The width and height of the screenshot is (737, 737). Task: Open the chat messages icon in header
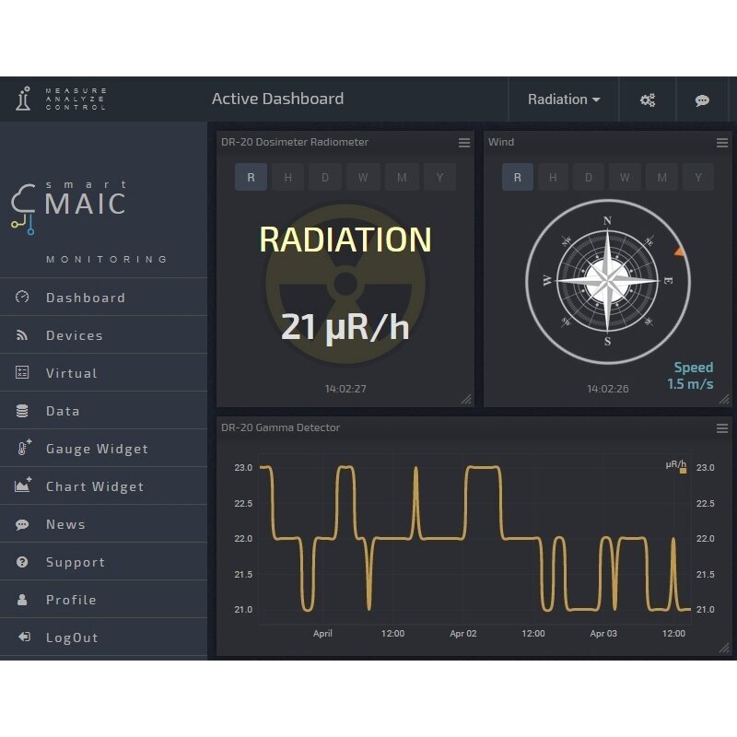point(702,100)
